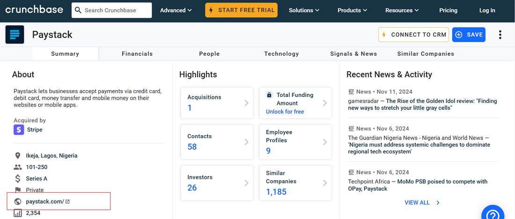Click the flag icon beside Private

(x=17, y=190)
